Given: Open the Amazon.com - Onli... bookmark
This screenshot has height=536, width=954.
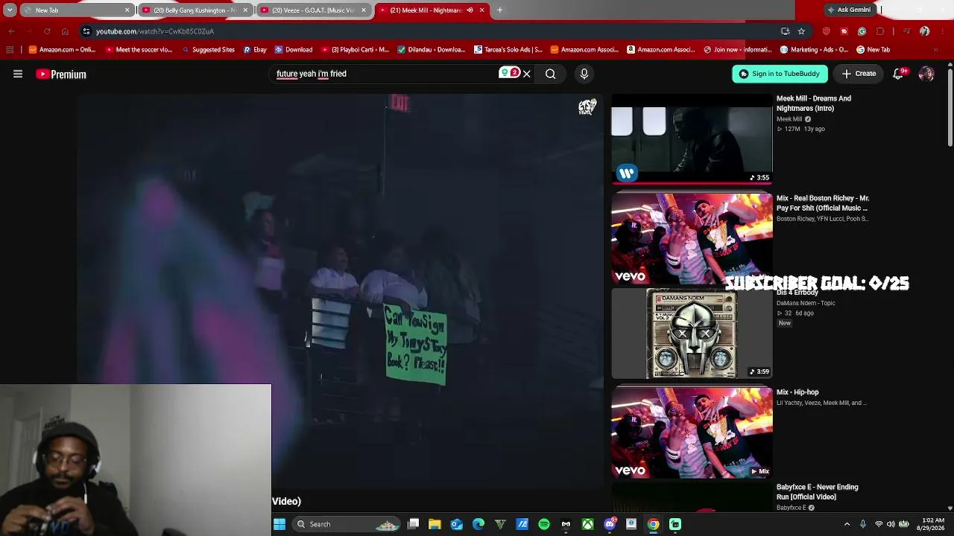Looking at the screenshot, I should point(62,50).
